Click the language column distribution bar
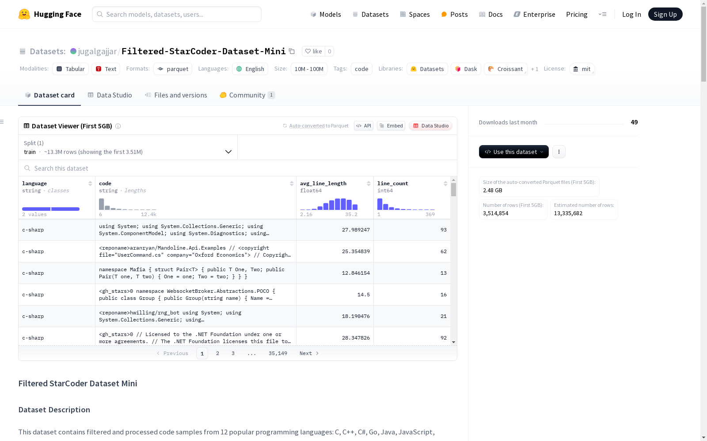Screen dimensions: 707x441 (51, 209)
